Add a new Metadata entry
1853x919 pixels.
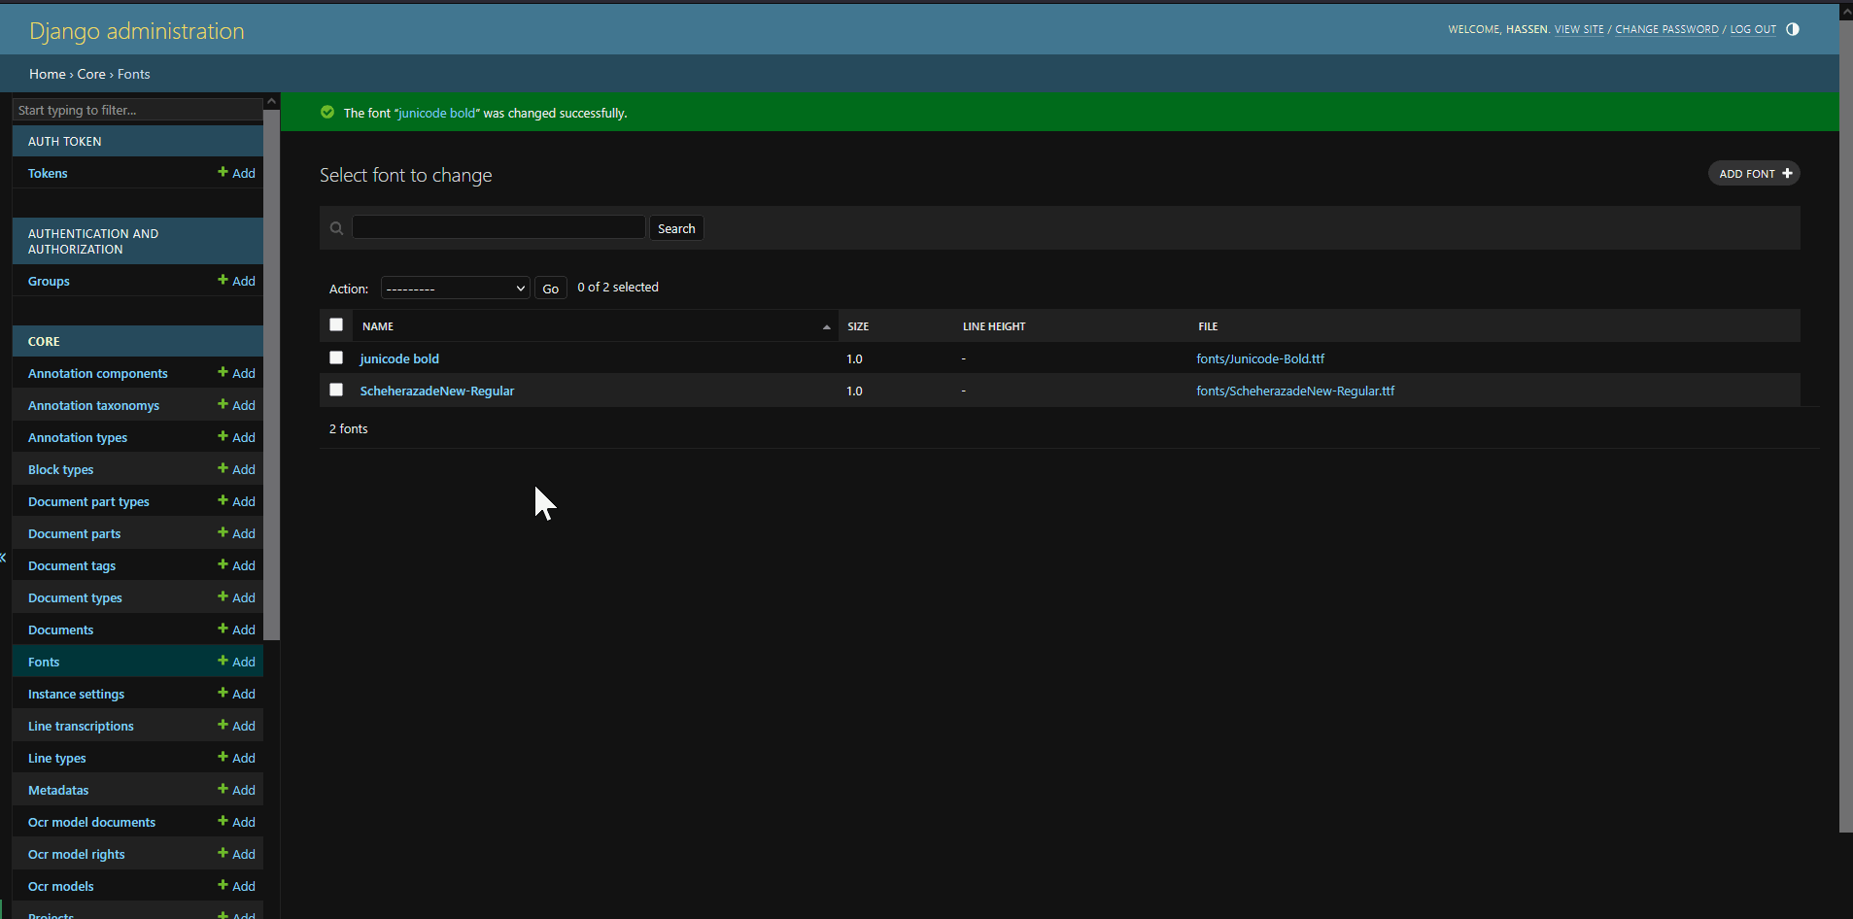236,790
